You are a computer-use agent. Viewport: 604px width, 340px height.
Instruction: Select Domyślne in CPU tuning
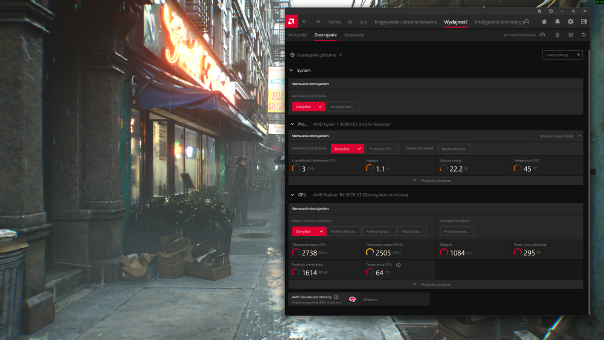[x=347, y=149]
